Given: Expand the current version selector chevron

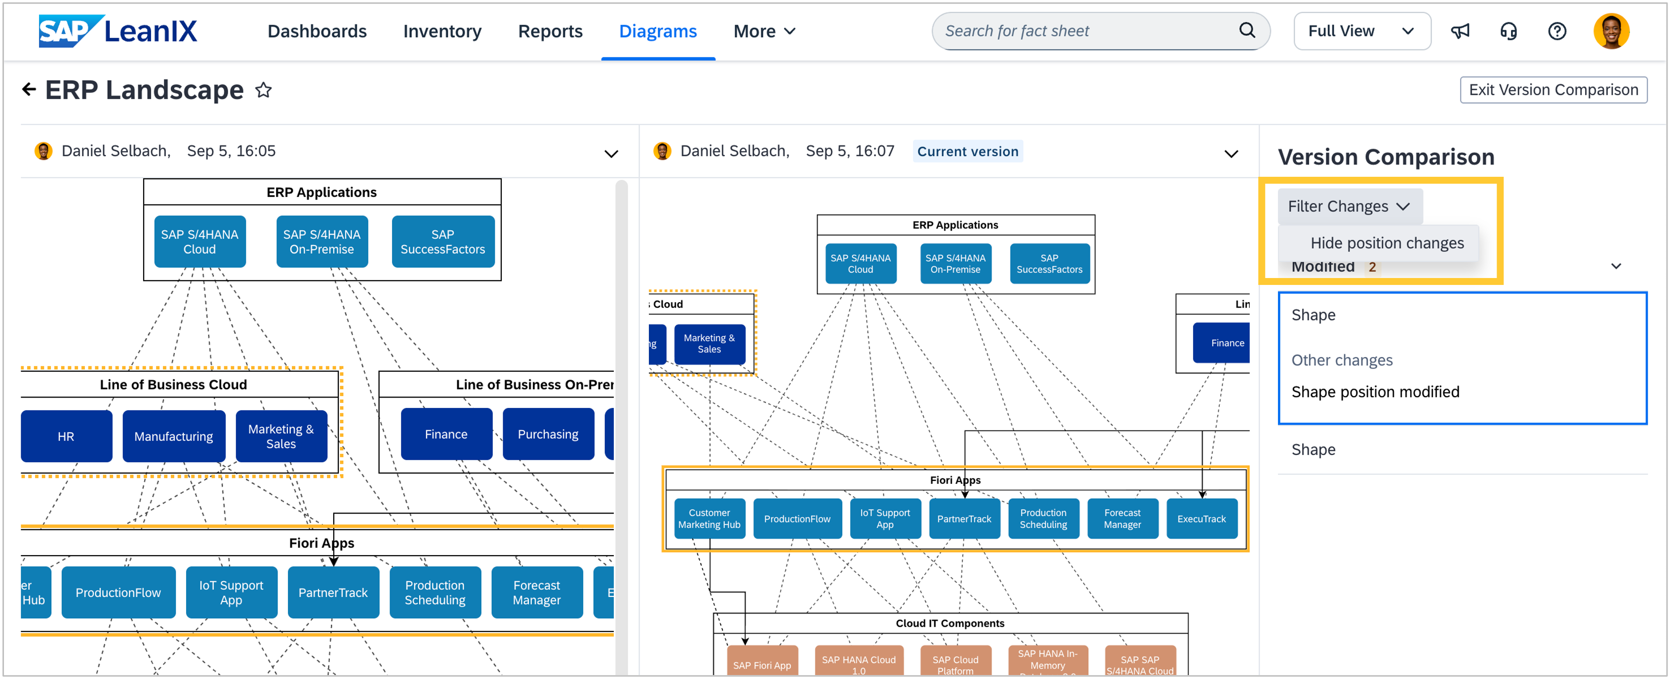Looking at the screenshot, I should (1231, 154).
